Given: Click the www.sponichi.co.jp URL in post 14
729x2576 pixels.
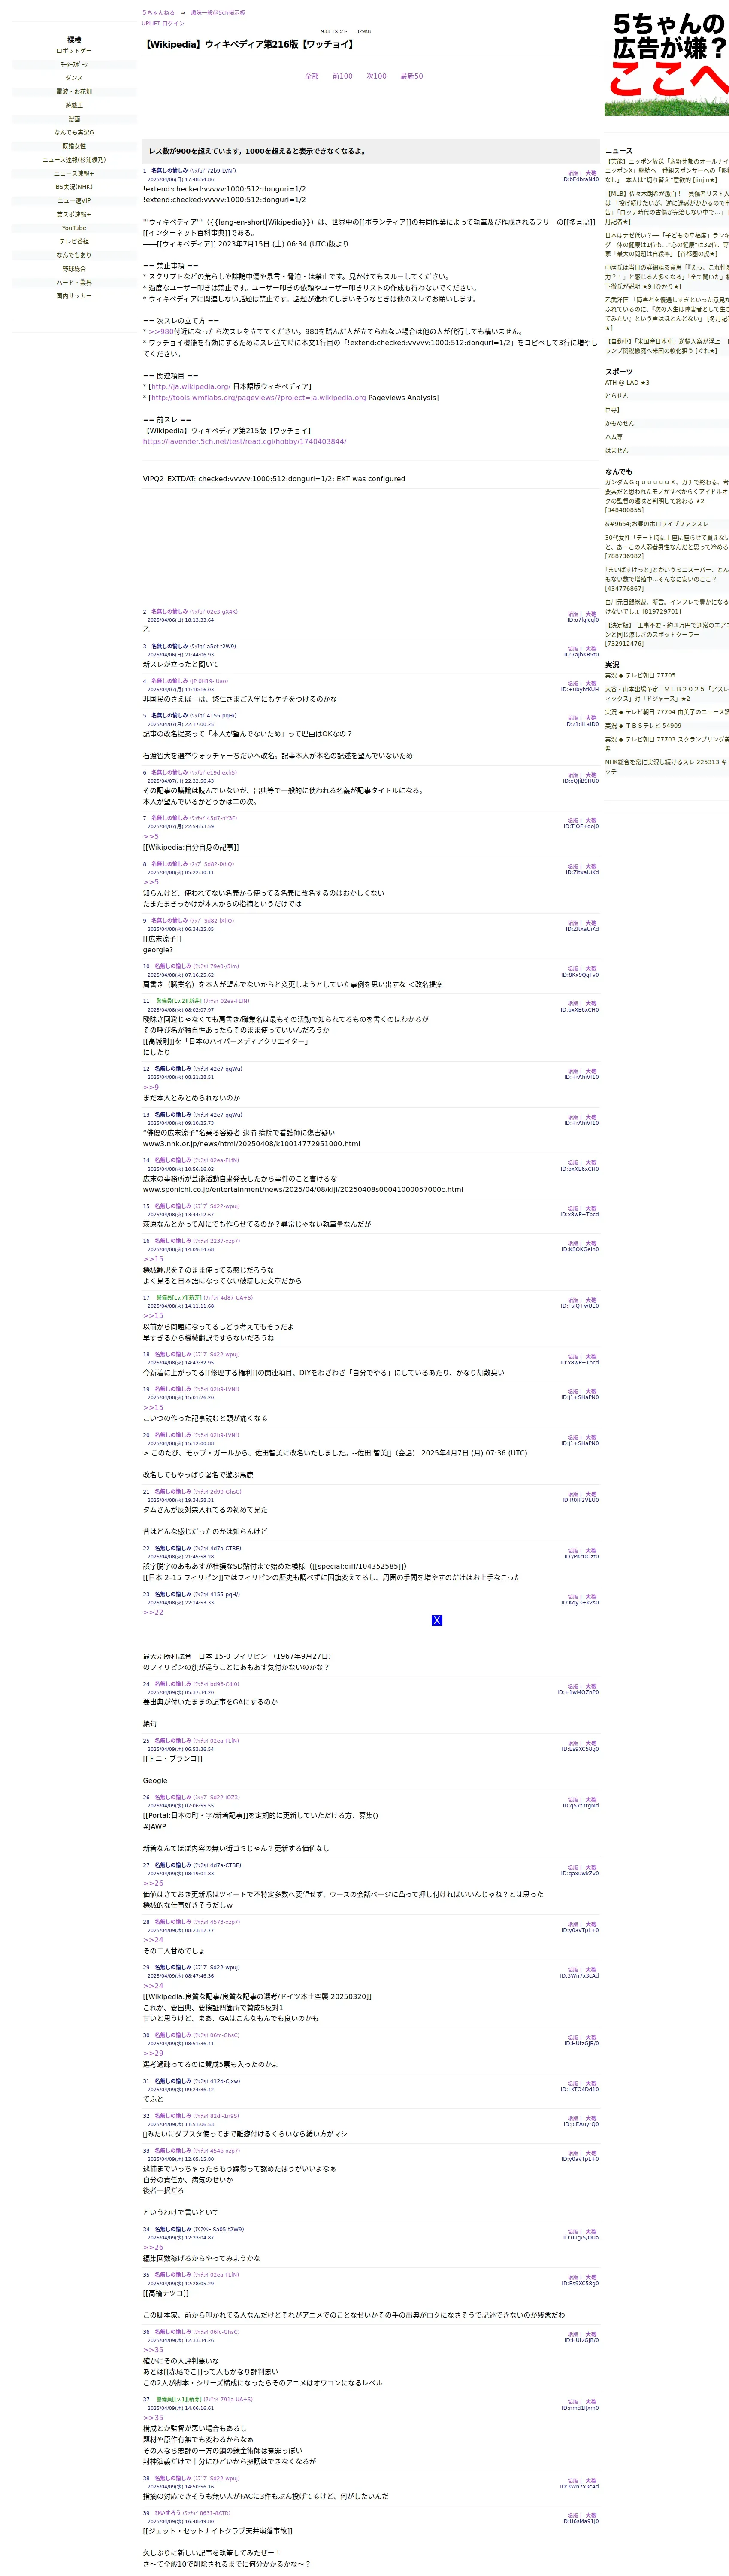Looking at the screenshot, I should click(303, 1190).
